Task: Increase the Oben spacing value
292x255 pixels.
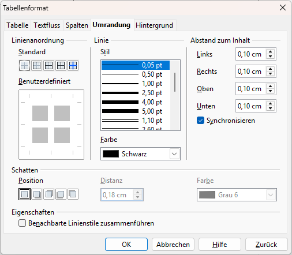Action: [271, 86]
